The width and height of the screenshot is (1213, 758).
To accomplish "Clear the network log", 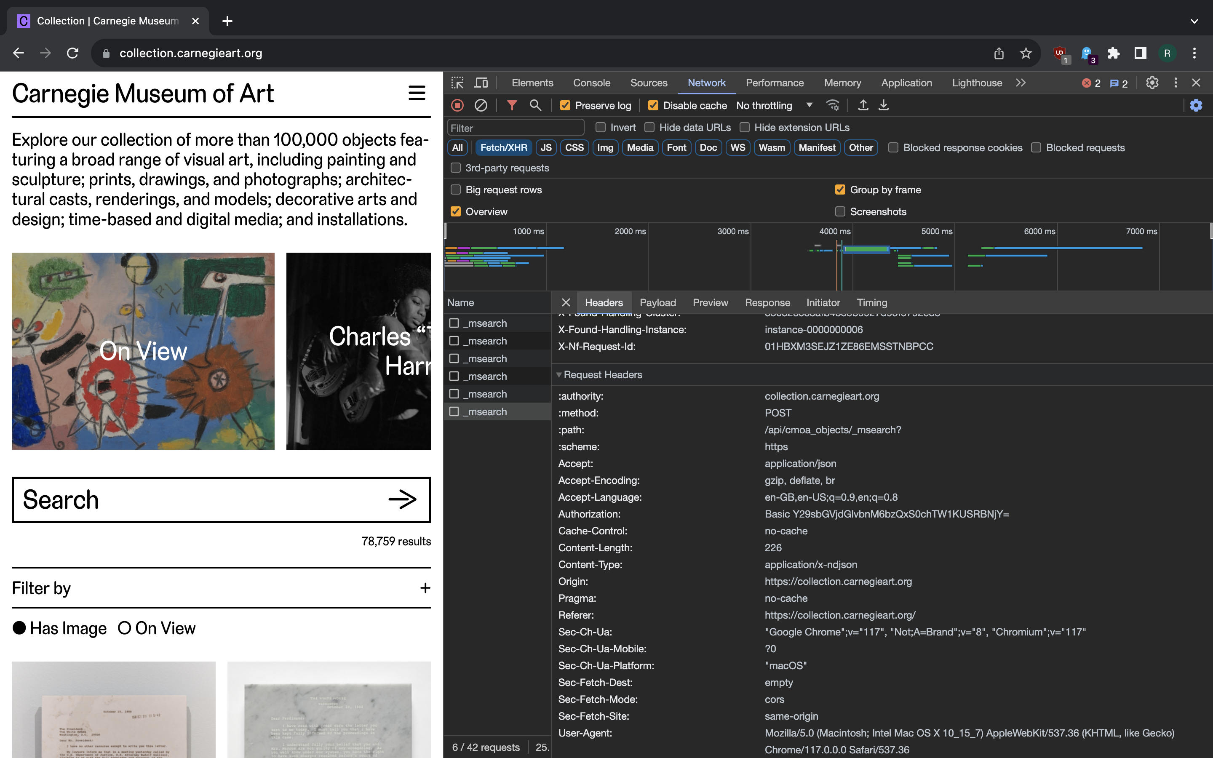I will pos(481,105).
